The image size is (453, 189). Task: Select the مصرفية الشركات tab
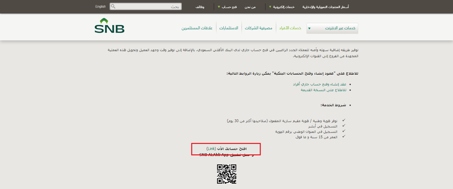click(x=259, y=28)
